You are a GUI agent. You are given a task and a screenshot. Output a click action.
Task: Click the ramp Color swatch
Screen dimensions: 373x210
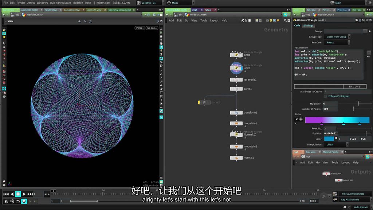[329, 139]
